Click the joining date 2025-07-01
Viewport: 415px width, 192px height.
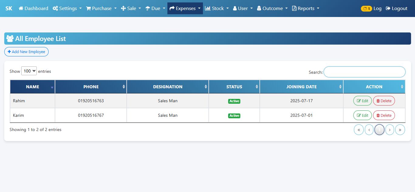click(301, 115)
